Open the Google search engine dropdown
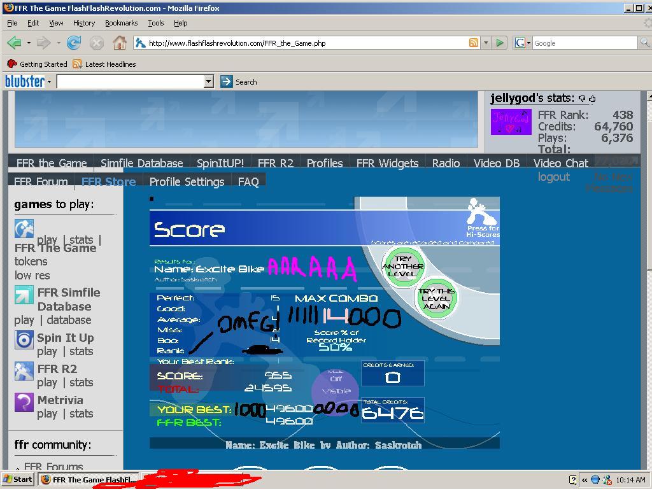 tap(523, 43)
